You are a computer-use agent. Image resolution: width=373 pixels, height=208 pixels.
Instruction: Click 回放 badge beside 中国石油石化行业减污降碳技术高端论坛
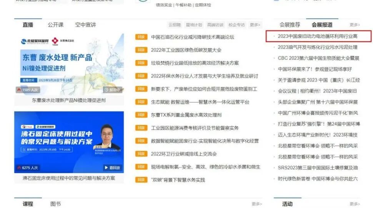141,37
